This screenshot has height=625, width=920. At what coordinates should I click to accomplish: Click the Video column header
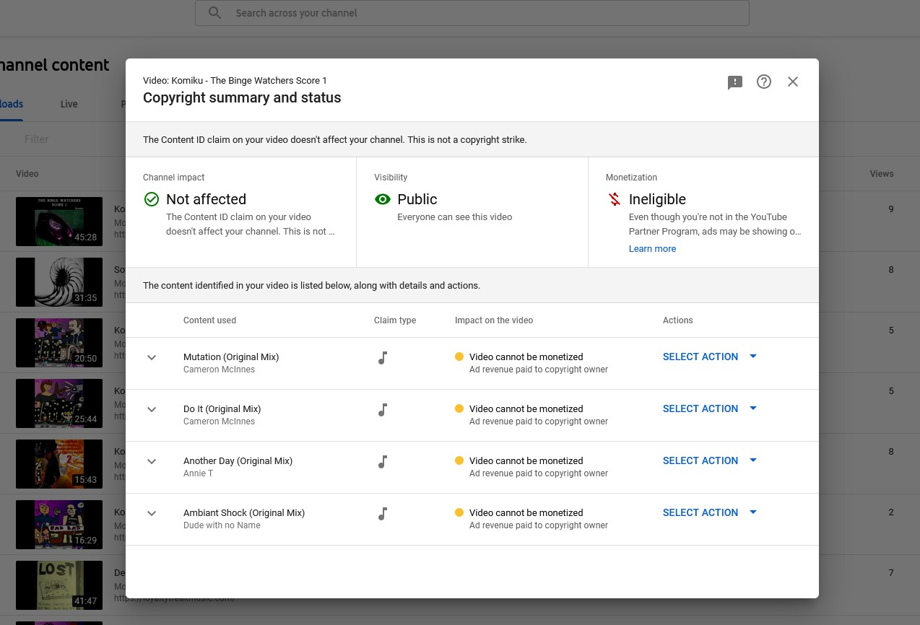tap(27, 174)
